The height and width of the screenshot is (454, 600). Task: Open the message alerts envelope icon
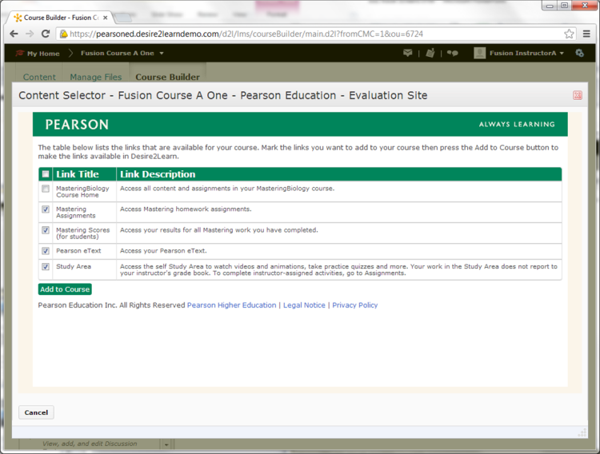click(x=408, y=54)
